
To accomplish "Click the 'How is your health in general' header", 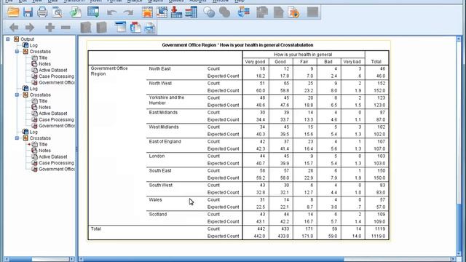I will [x=303, y=55].
